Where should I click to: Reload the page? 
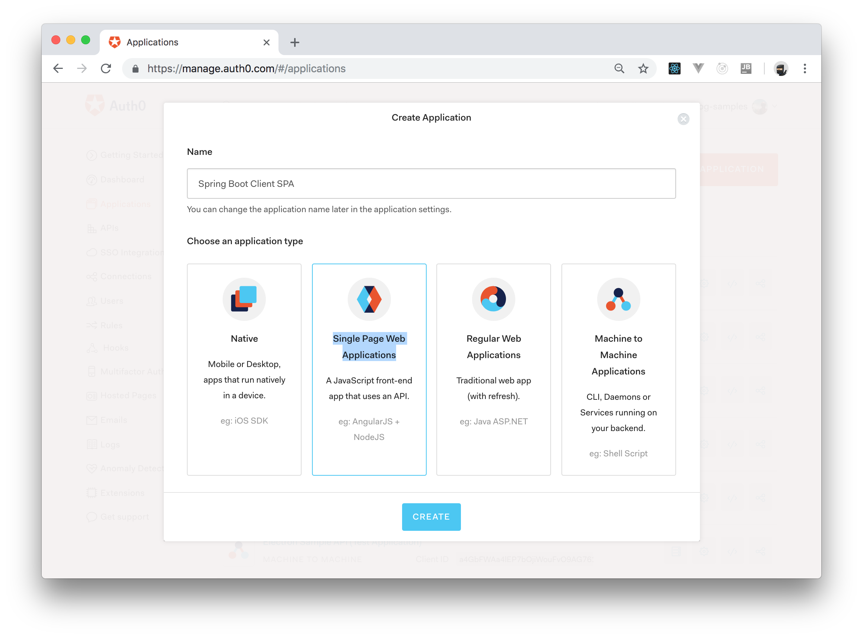pyautogui.click(x=106, y=69)
